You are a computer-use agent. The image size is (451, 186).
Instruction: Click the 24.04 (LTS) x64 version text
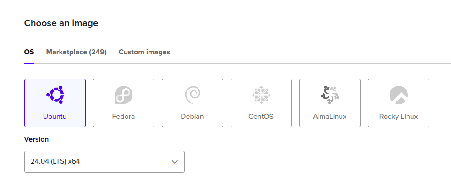click(x=55, y=161)
